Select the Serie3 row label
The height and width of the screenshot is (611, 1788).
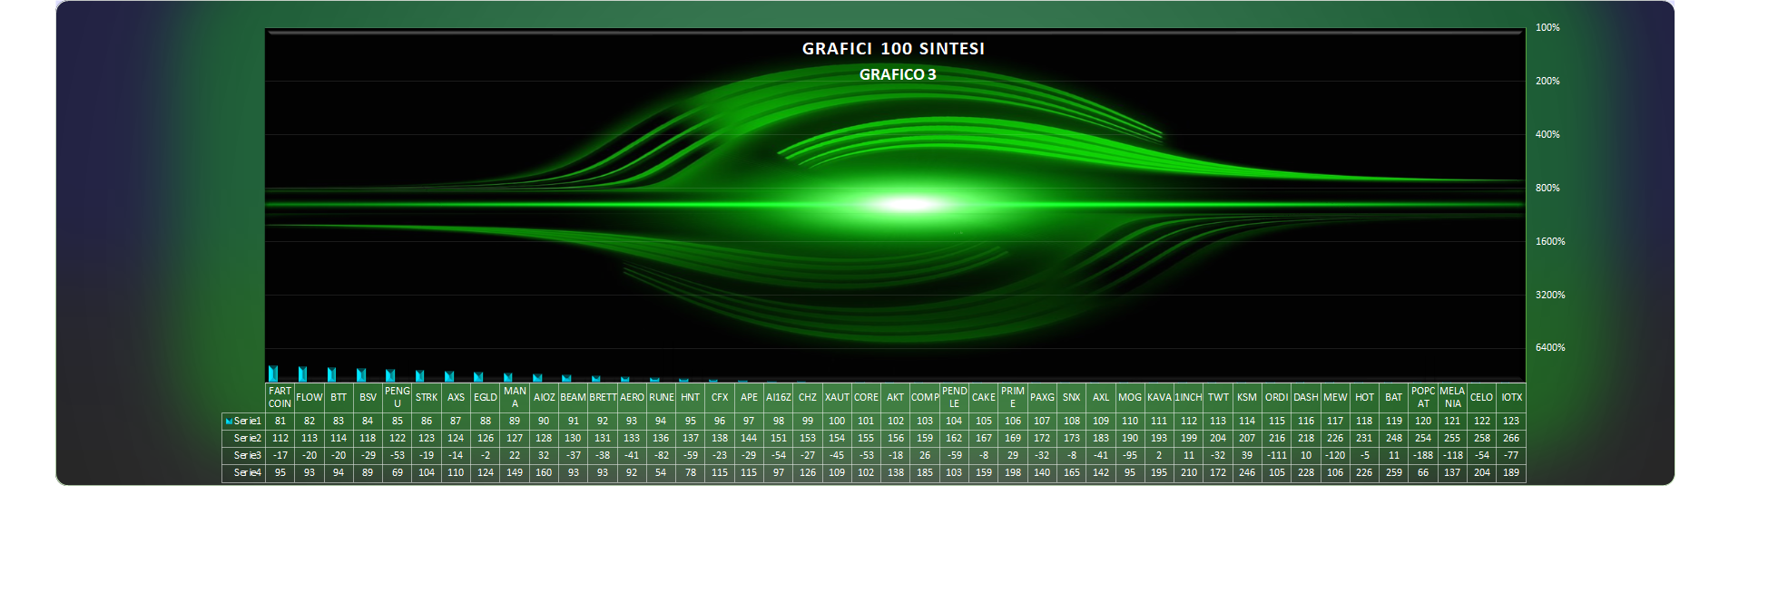[247, 456]
